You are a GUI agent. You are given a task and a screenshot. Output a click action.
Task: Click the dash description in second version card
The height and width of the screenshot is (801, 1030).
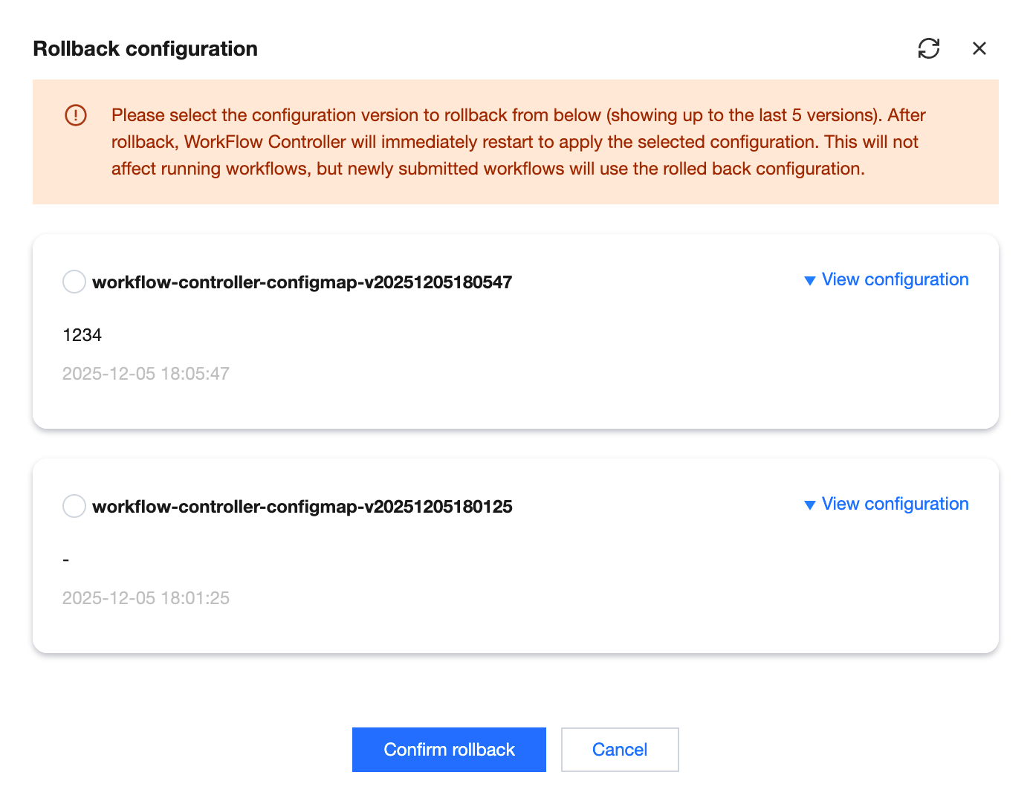coord(66,560)
